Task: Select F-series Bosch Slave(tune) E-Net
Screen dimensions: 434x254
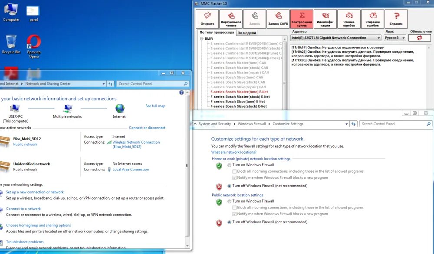Action: coord(238,102)
